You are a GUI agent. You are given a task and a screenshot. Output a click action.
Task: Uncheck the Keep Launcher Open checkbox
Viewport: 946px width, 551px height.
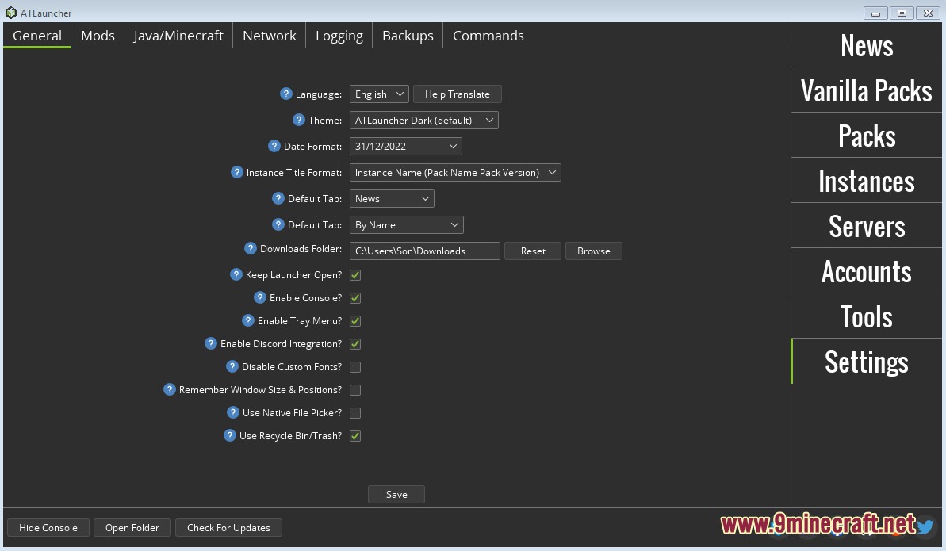coord(355,275)
